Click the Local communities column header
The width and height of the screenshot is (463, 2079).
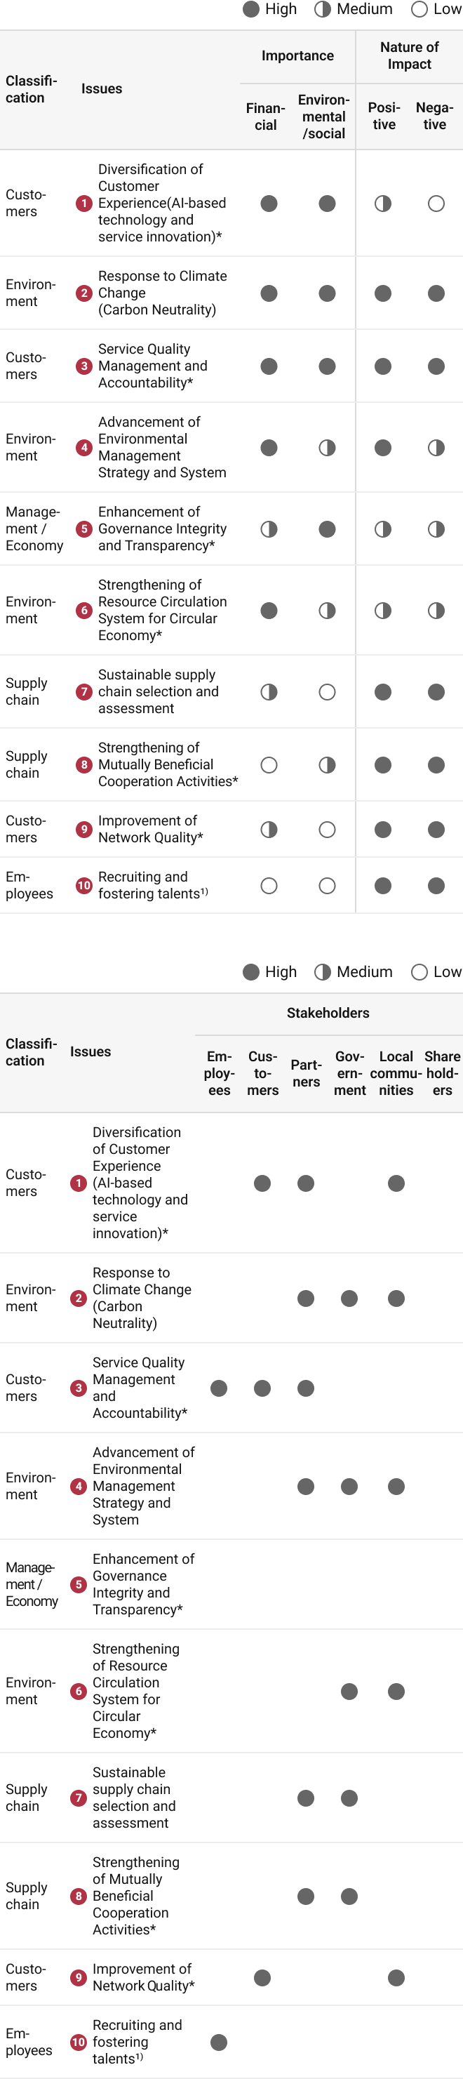pyautogui.click(x=396, y=1072)
